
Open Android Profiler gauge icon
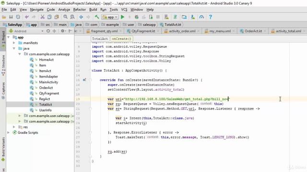click(x=201, y=17)
